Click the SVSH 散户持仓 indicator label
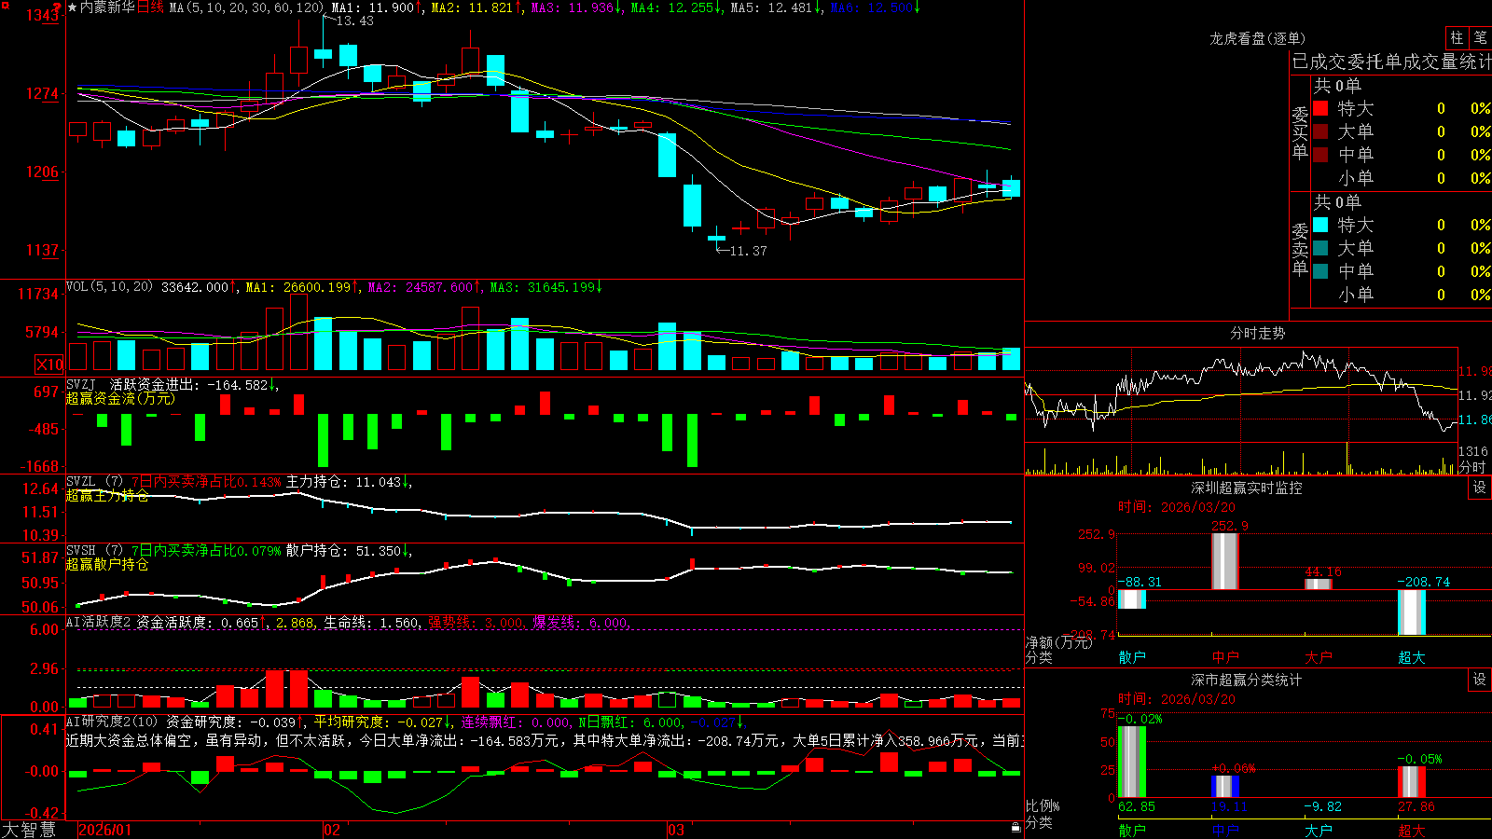The height and width of the screenshot is (839, 1492). [x=80, y=550]
